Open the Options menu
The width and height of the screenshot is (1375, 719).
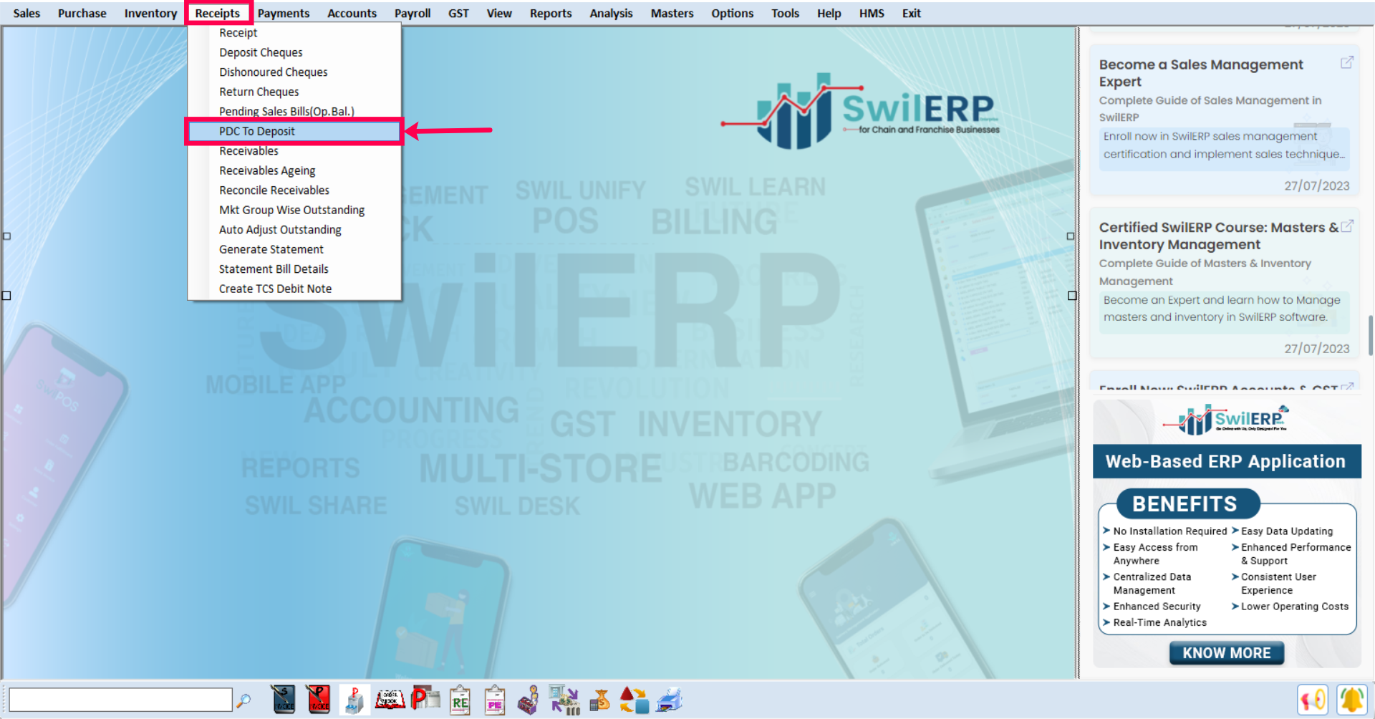point(732,13)
